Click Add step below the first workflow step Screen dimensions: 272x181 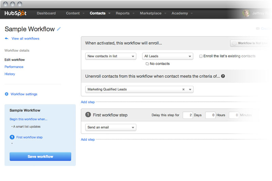(88, 139)
